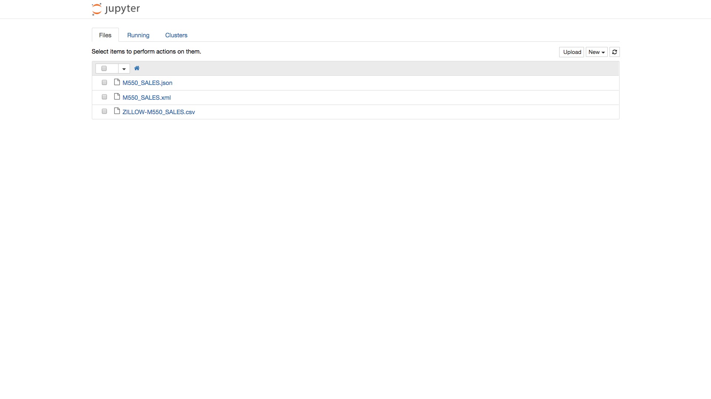Switch to the Running tab
711x399 pixels.
tap(138, 35)
